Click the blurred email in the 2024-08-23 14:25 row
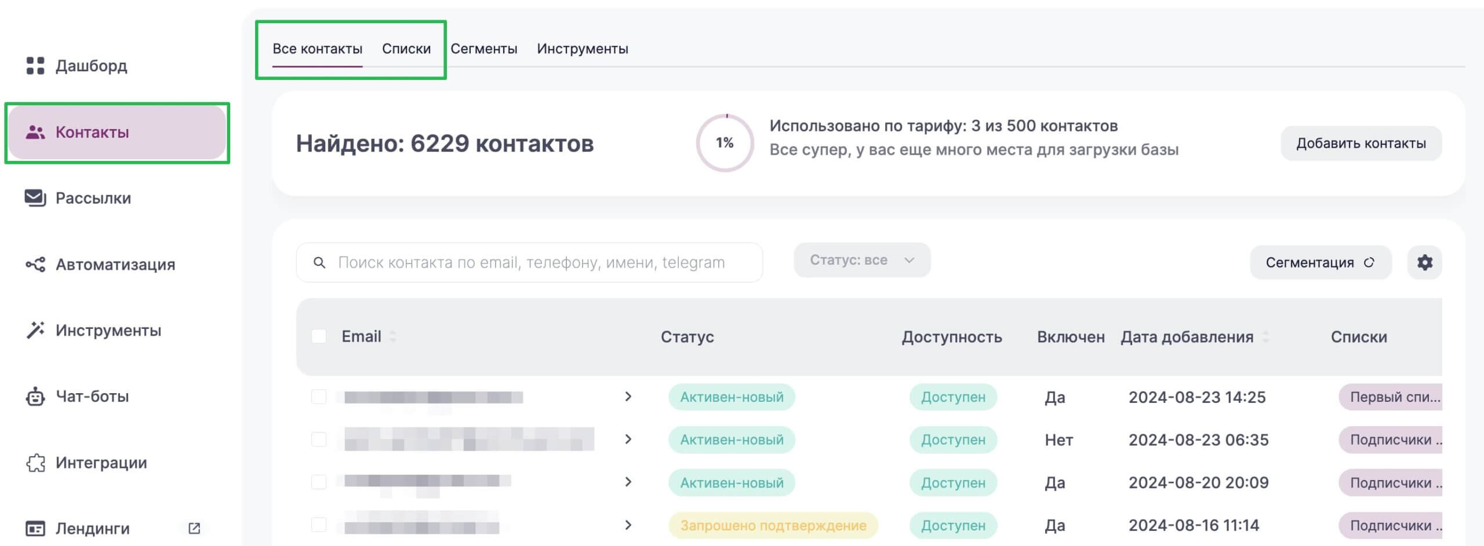This screenshot has width=1484, height=546. [x=434, y=397]
